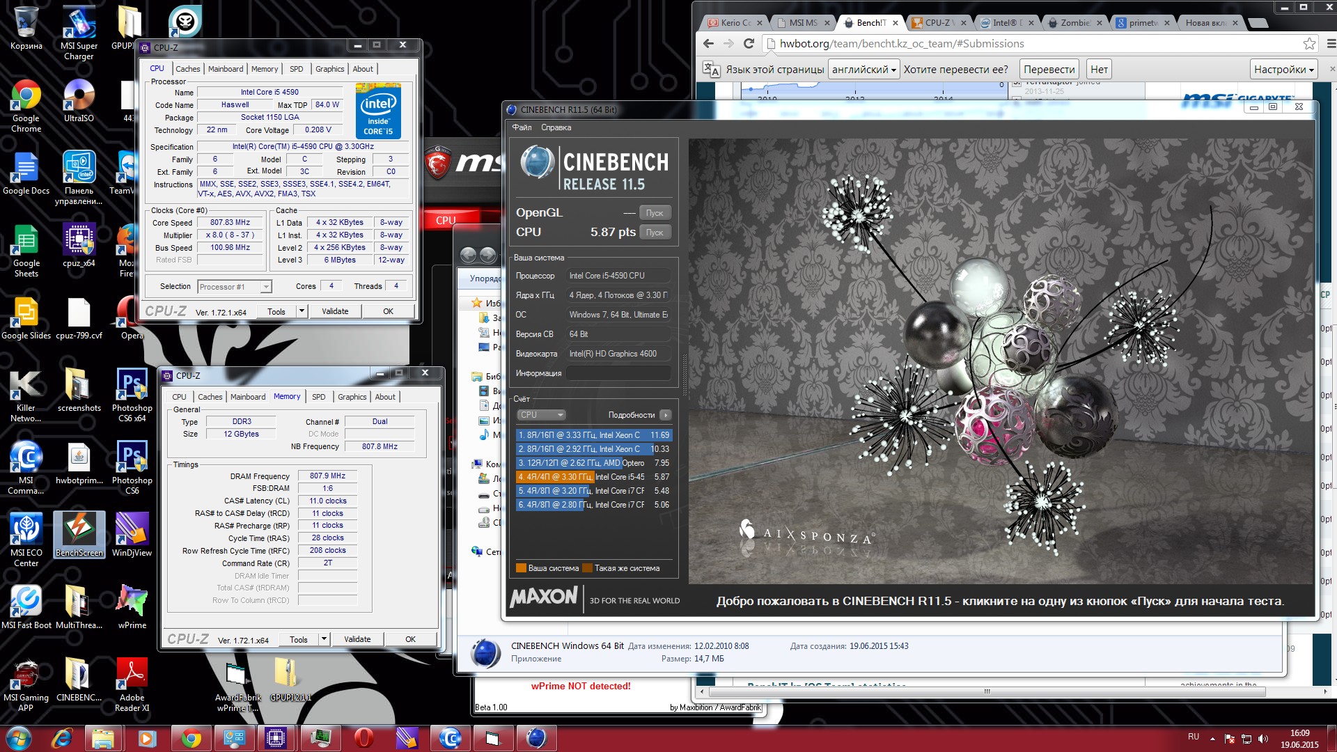This screenshot has height=752, width=1337.
Task: Click Windows Start button on taskbar
Action: tap(19, 737)
